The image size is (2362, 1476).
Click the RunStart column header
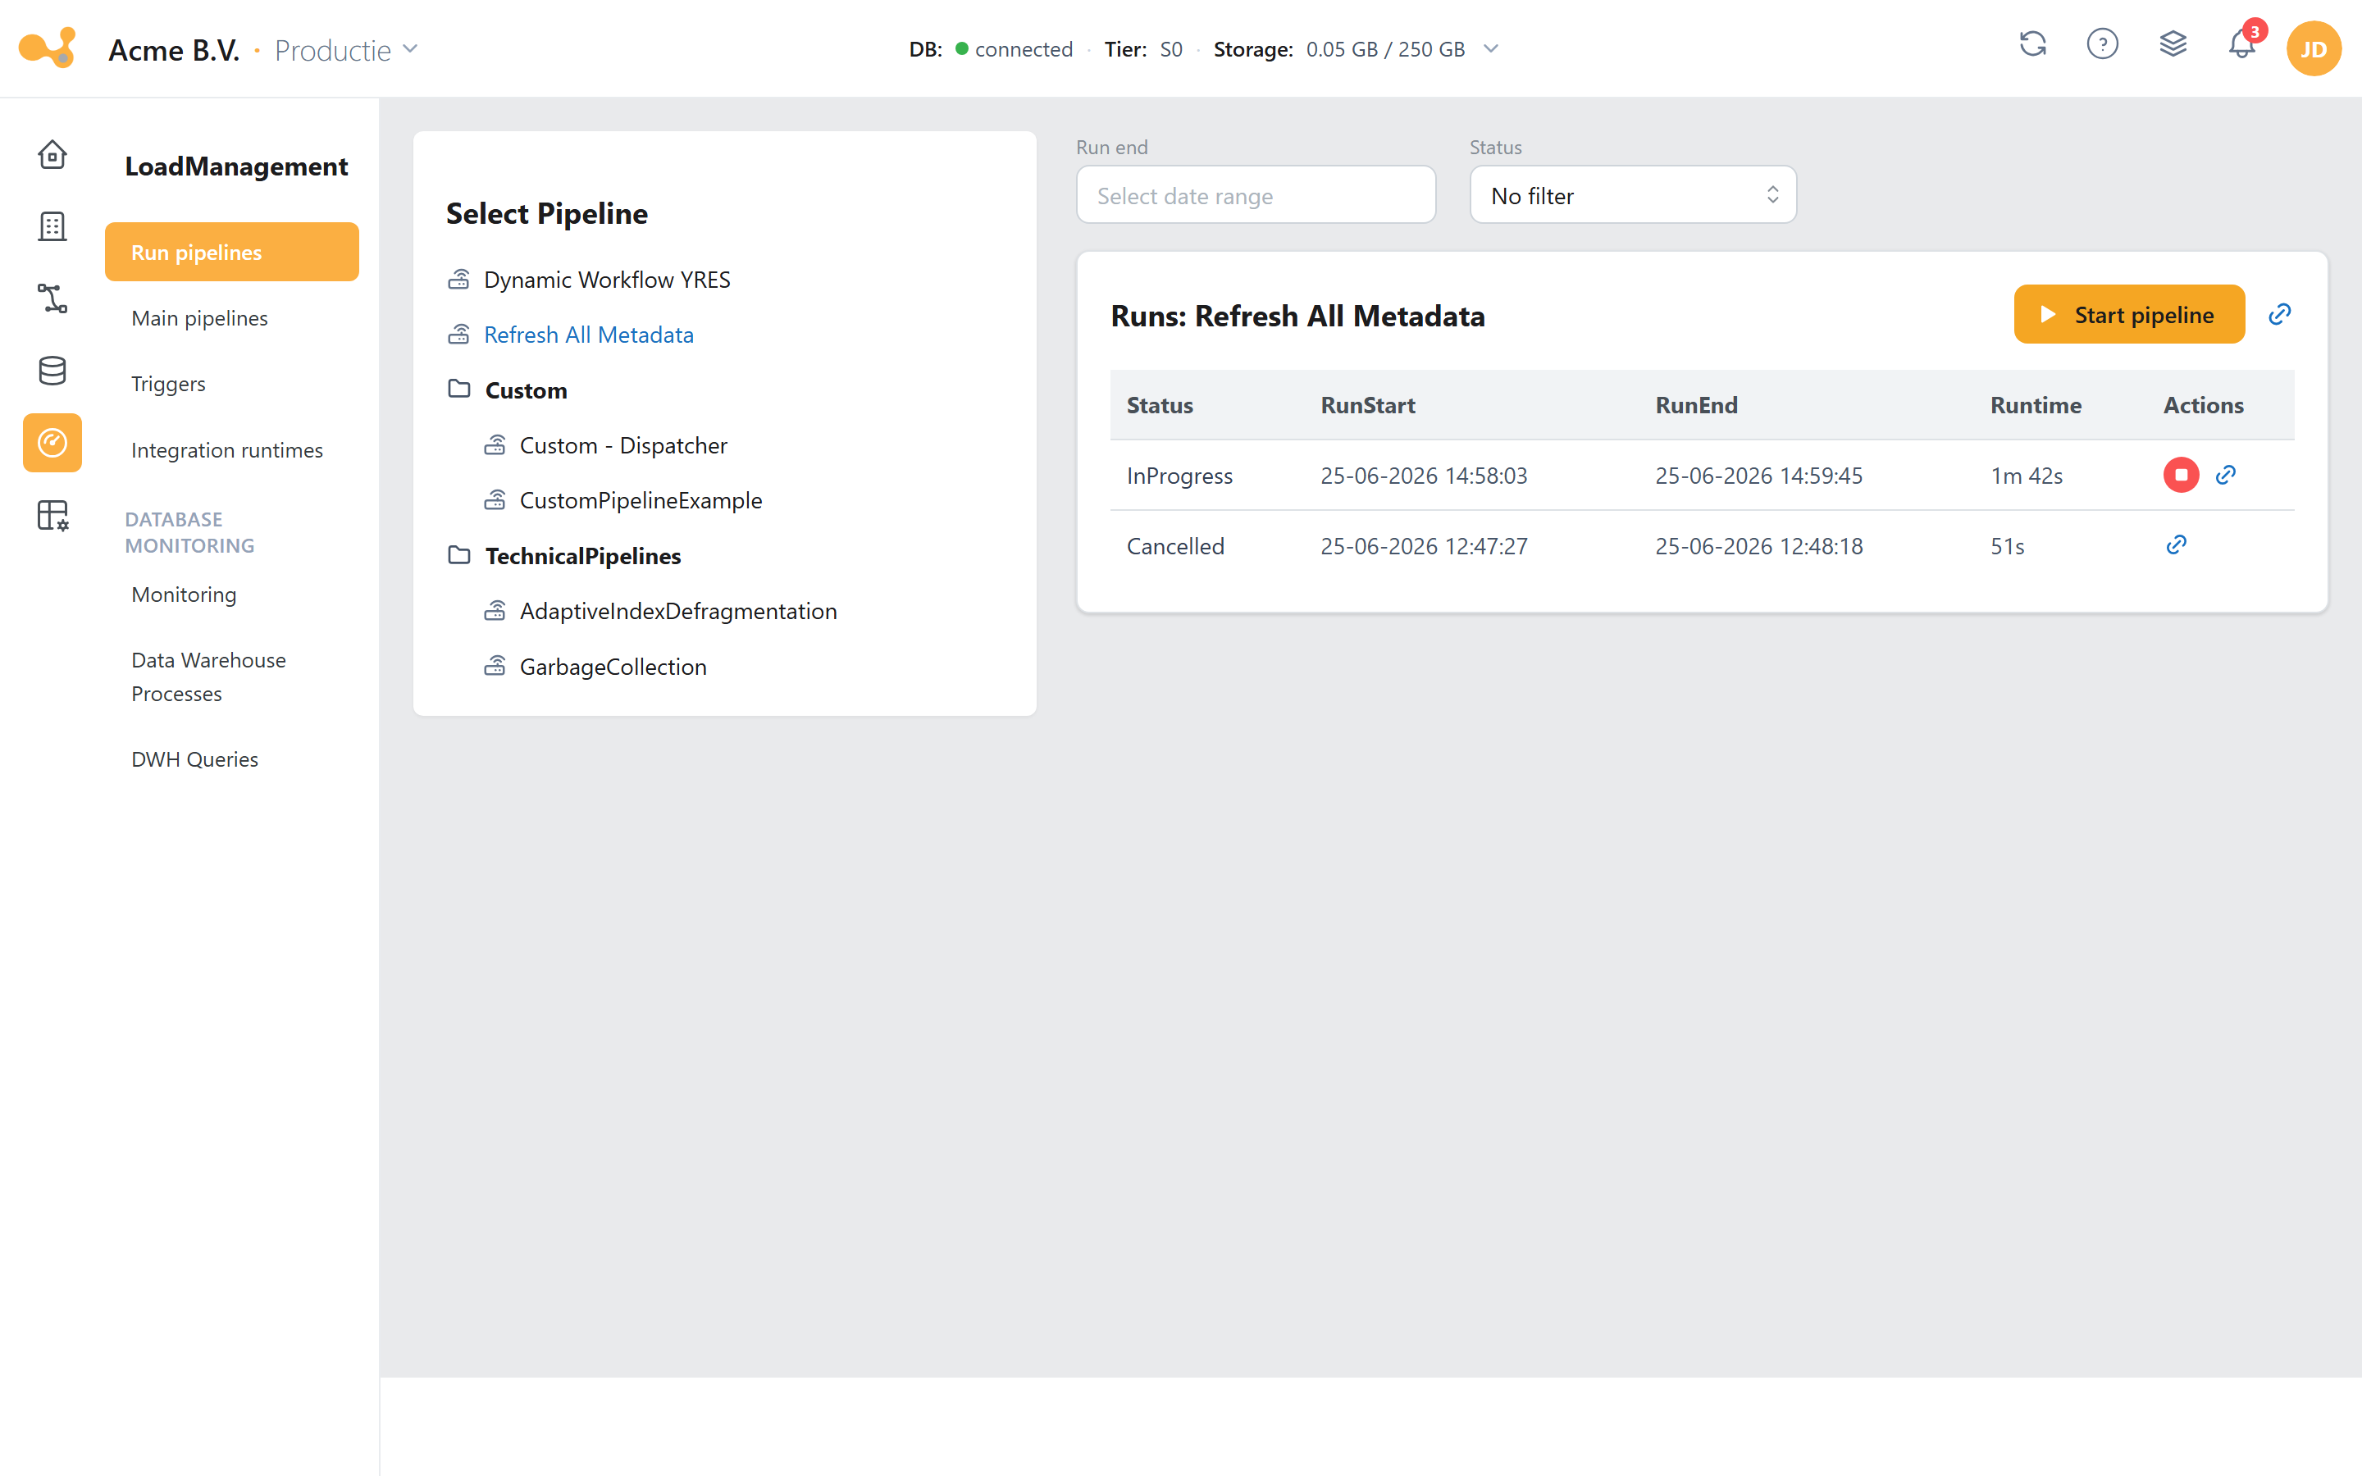(x=1367, y=405)
